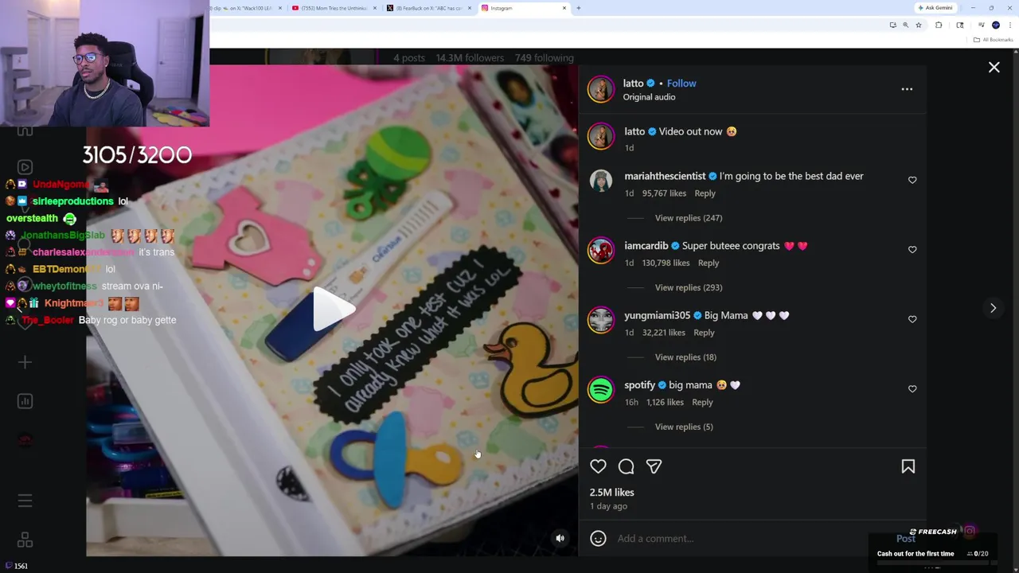Open All Bookmarks folder

(x=994, y=40)
